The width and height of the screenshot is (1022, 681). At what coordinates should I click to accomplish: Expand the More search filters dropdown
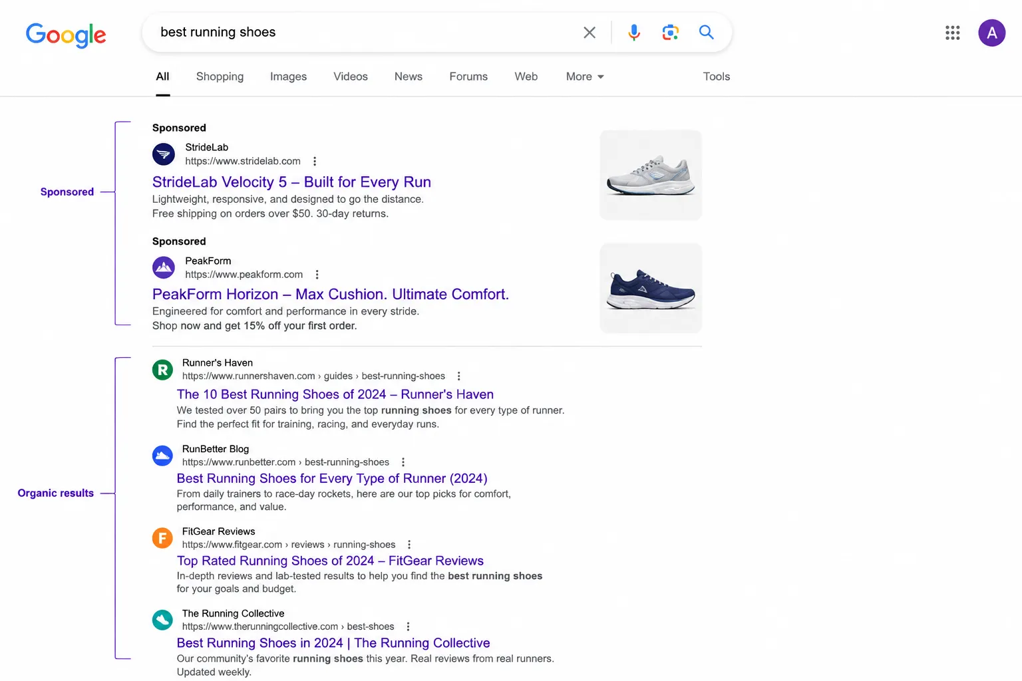(585, 76)
